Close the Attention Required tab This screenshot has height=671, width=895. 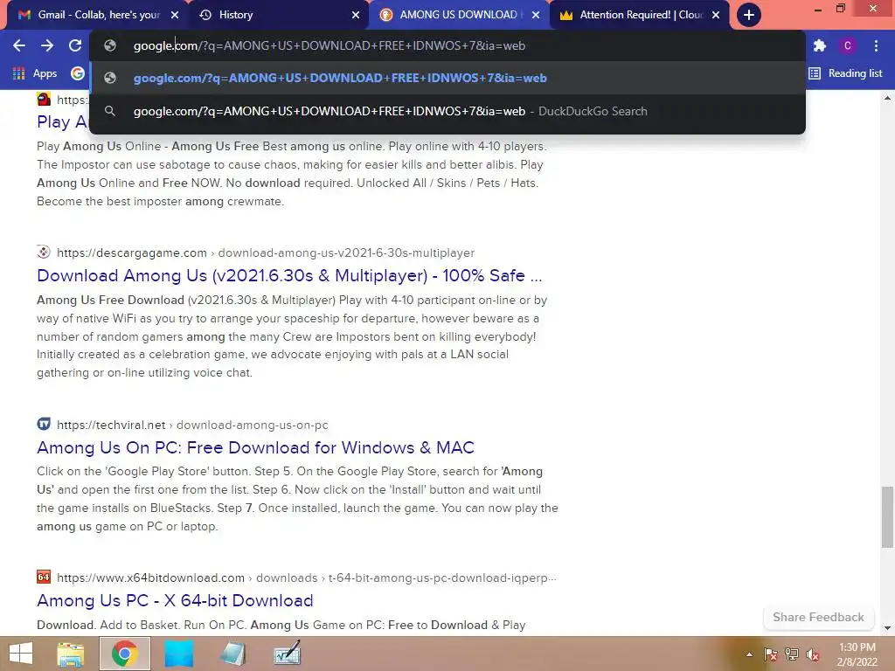(716, 15)
